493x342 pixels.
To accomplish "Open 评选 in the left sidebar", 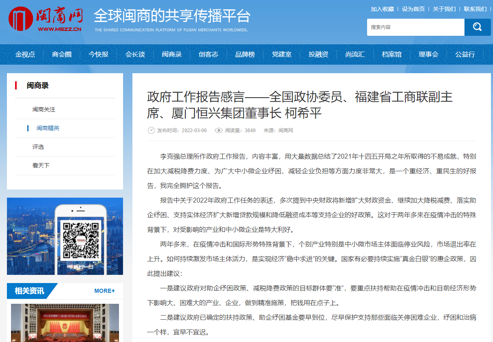I will [38, 147].
